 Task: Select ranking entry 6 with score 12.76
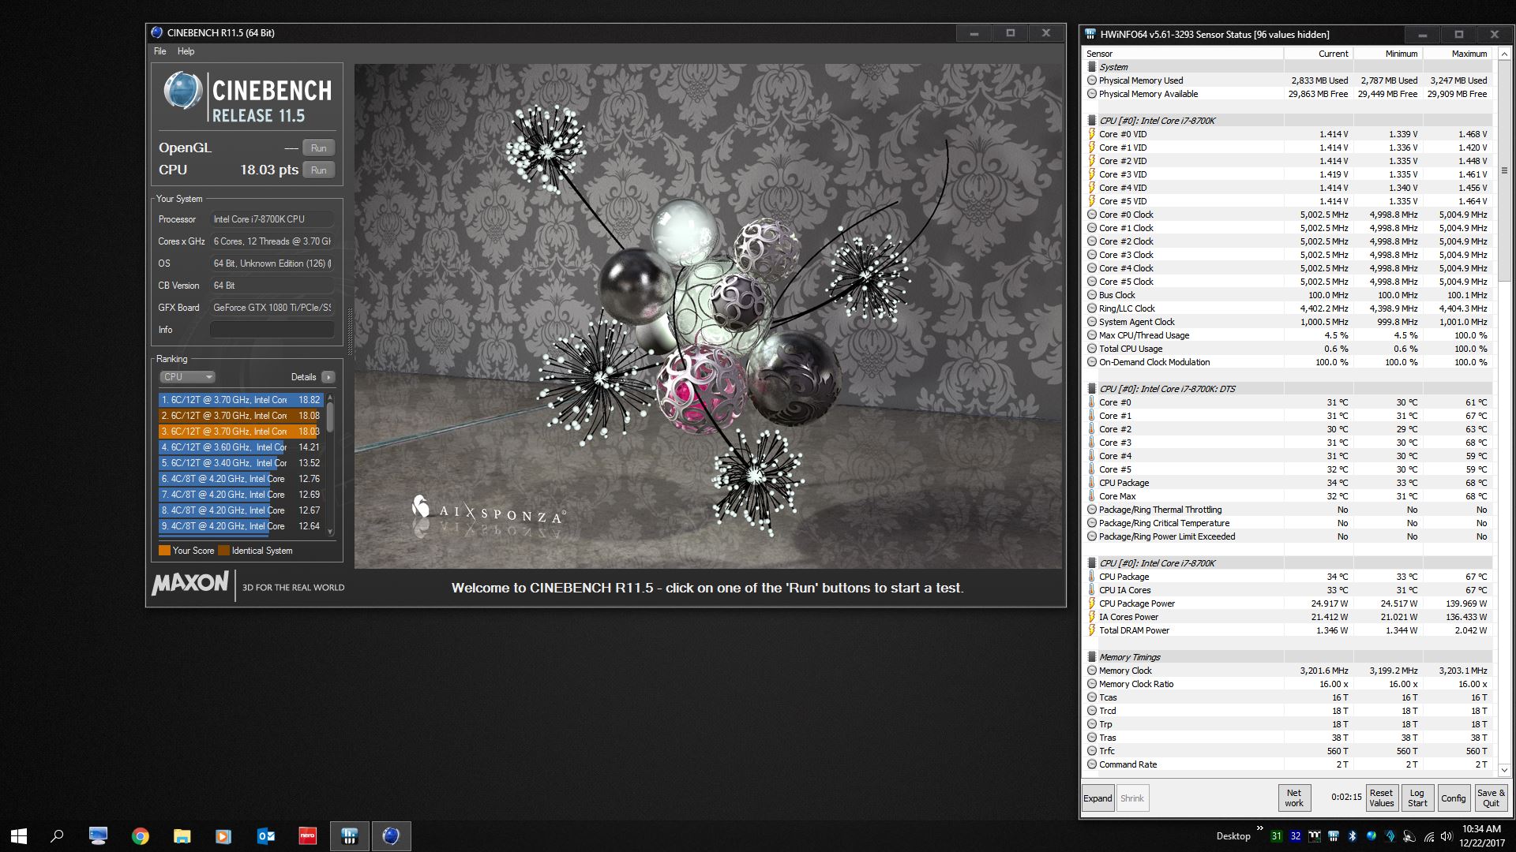240,479
